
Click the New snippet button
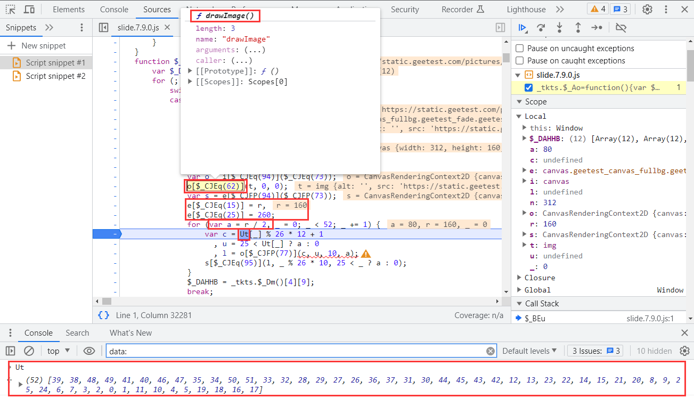(36, 46)
